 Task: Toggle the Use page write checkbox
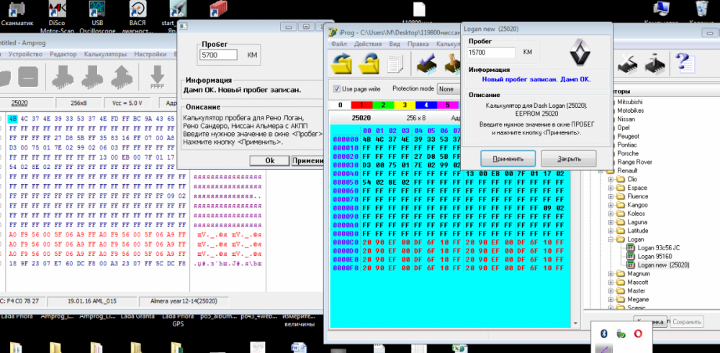coord(336,88)
